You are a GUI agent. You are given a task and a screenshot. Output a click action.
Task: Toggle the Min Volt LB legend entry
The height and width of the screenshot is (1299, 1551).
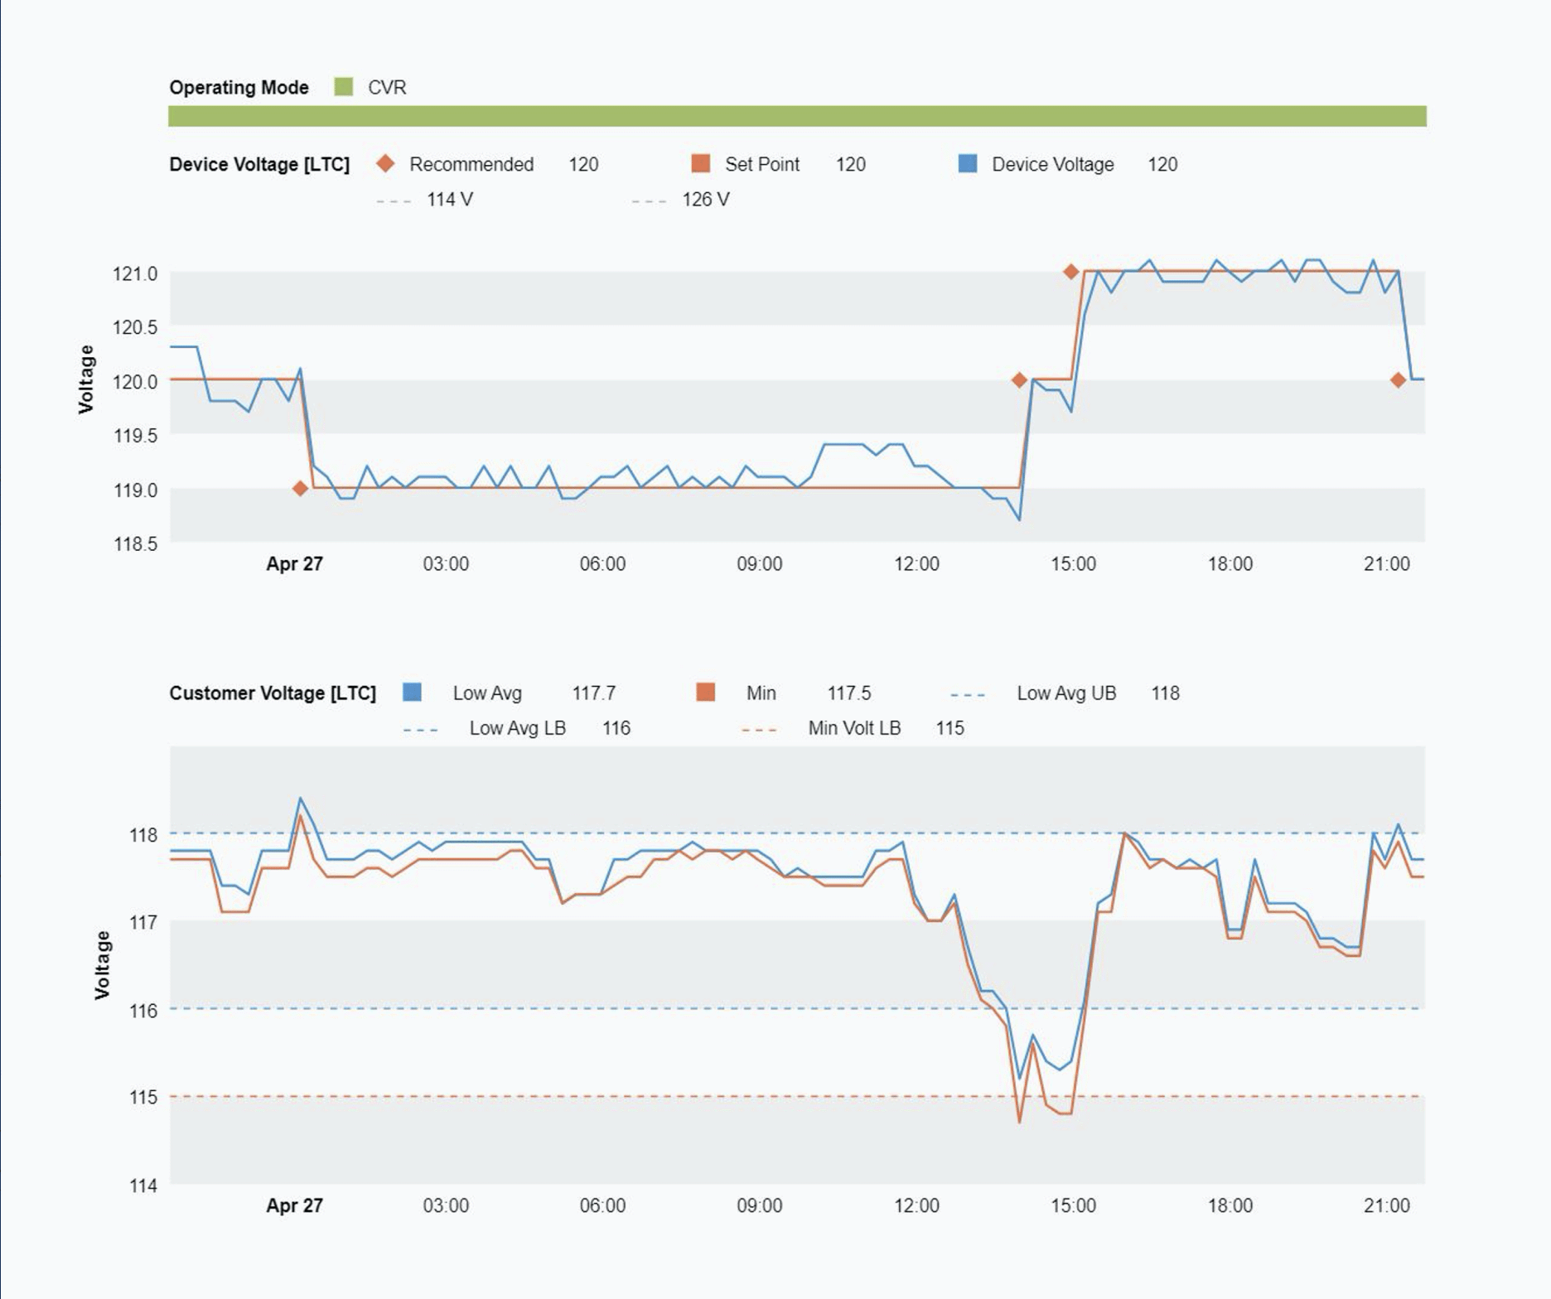click(x=853, y=728)
